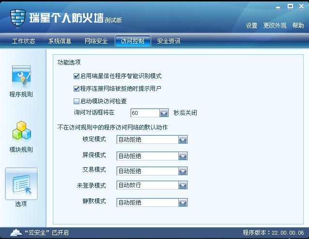This screenshot has height=239, width=309.
Task: Switch to the 网络安全 tab
Action: click(96, 41)
